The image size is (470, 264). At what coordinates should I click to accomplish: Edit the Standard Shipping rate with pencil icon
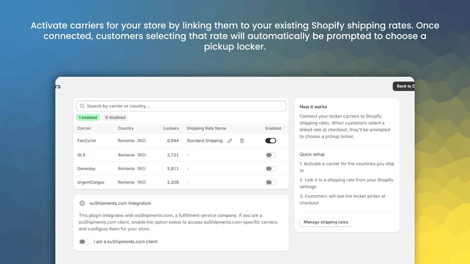coord(230,141)
